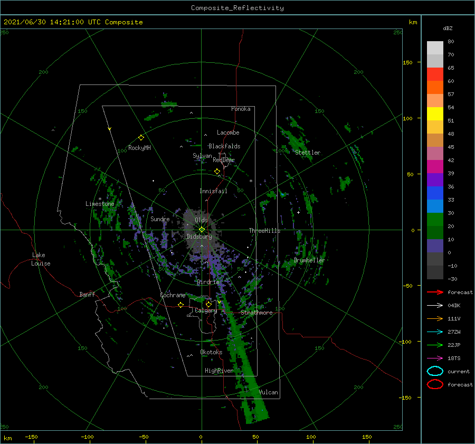The width and height of the screenshot is (475, 444).
Task: Pick the magenta 18TS arrow legend icon
Action: coord(435,358)
